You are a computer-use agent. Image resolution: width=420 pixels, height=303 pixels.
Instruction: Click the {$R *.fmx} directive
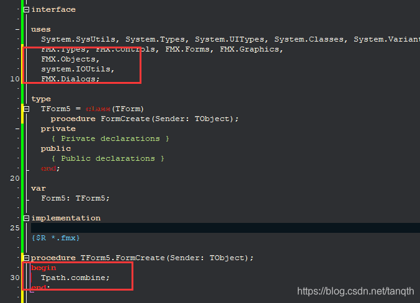pyautogui.click(x=55, y=238)
